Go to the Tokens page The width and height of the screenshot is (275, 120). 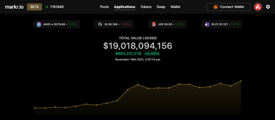(x=146, y=7)
